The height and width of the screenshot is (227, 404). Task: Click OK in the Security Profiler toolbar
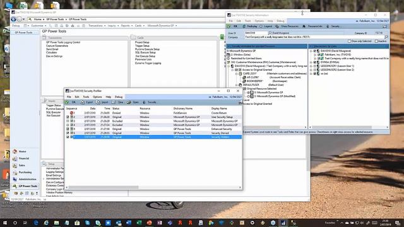click(x=71, y=102)
